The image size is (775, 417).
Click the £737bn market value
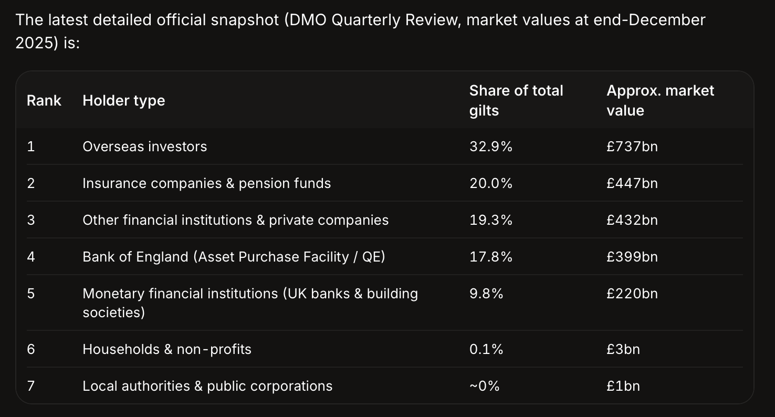click(632, 146)
